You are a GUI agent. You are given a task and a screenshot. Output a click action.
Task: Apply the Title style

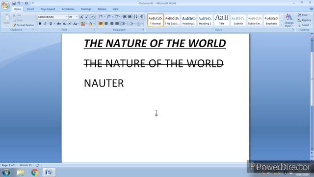[222, 20]
